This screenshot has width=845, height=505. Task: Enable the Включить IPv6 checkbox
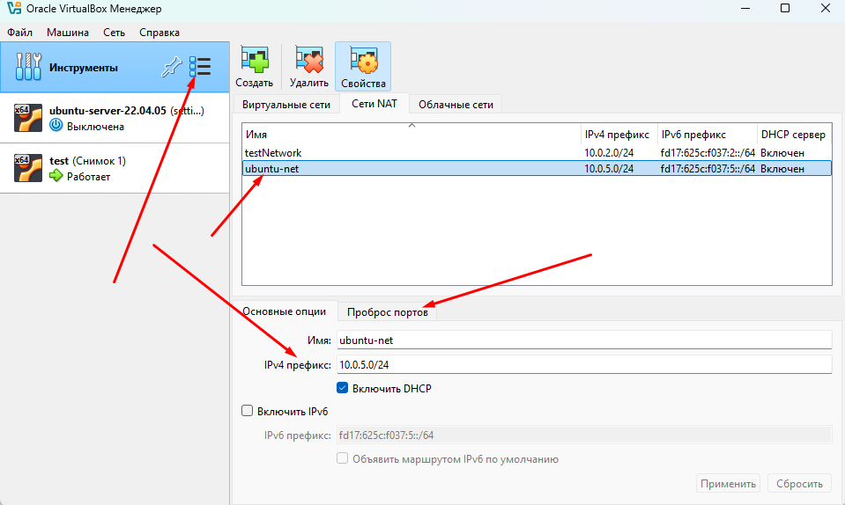point(247,411)
